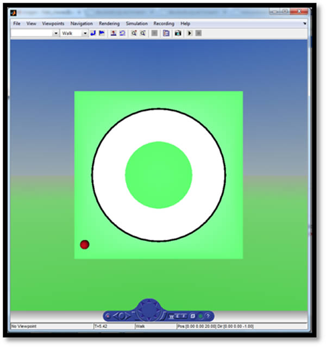This screenshot has width=326, height=347.
Task: Hide navigation panel with red button
Action: click(108, 316)
